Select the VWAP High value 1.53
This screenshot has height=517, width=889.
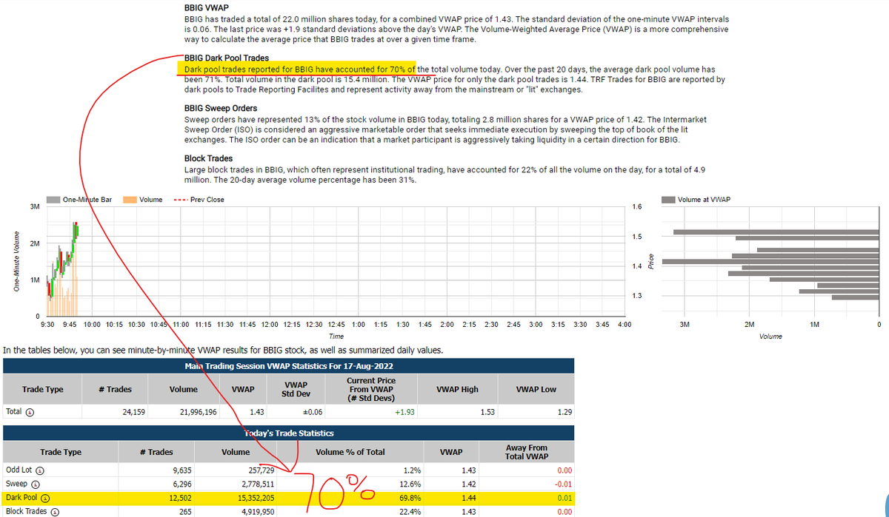click(487, 412)
